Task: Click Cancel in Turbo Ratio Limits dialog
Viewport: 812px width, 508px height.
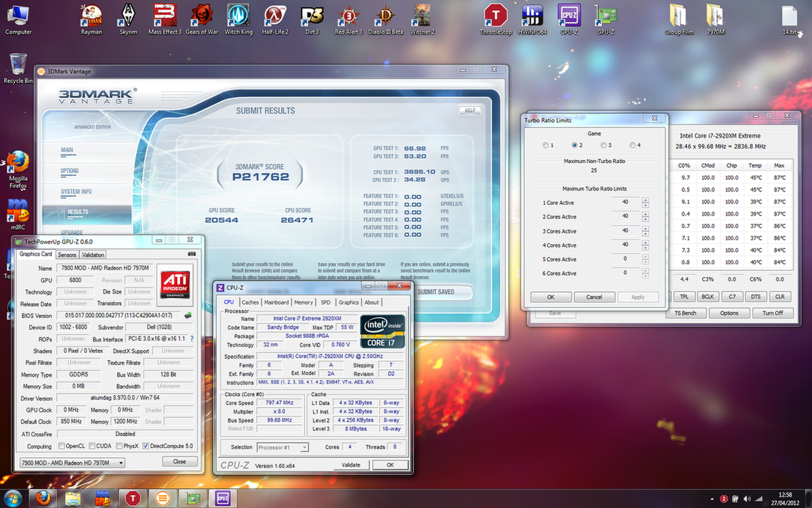Action: (594, 297)
